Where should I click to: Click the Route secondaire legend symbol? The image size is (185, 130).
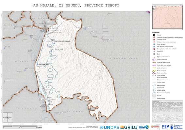tap(154, 73)
